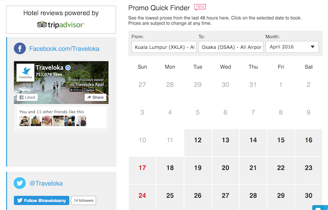The image size is (328, 210).
Task: Click the Traveloka page logo thumbnail
Action: (25, 72)
